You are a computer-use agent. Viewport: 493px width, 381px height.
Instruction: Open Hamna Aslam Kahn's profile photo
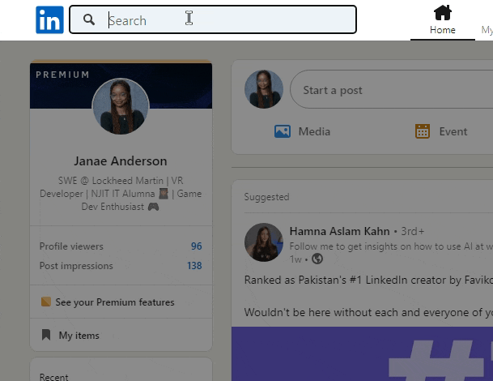click(264, 242)
